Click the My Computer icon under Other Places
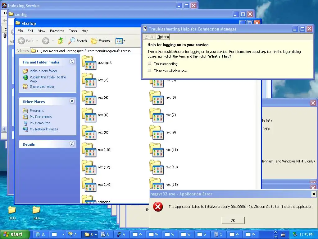The width and height of the screenshot is (318, 239). tap(25, 123)
